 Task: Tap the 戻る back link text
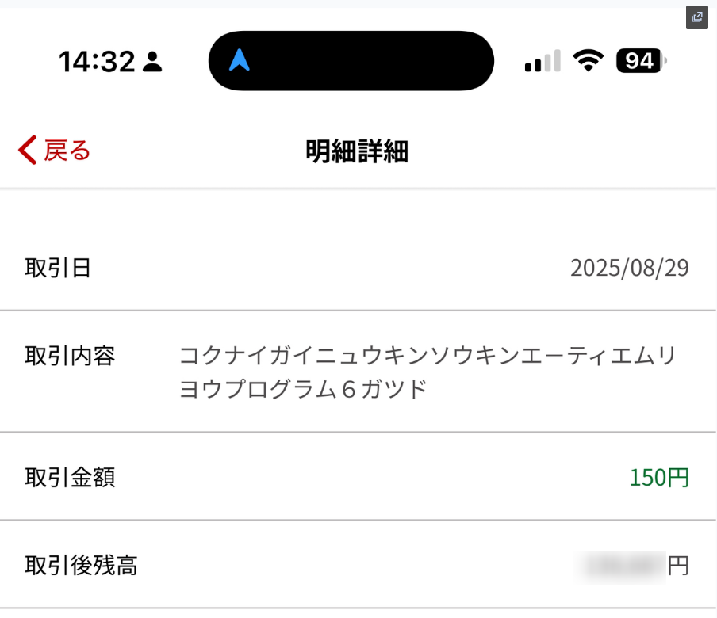coord(67,150)
